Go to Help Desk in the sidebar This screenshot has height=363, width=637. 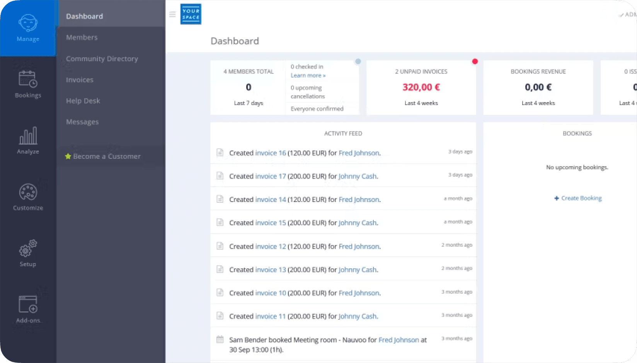coord(83,100)
